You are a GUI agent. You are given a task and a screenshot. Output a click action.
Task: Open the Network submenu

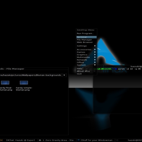click(87, 60)
